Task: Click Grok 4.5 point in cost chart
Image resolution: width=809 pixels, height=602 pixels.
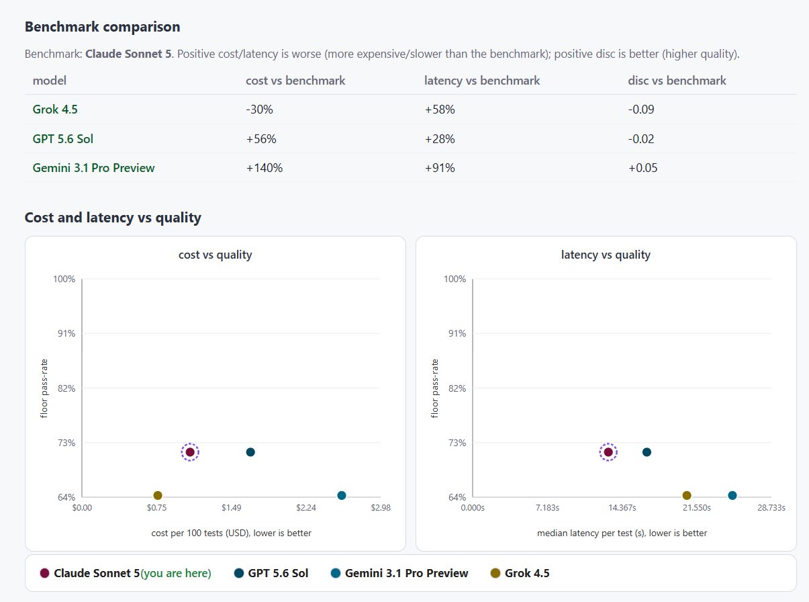Action: point(158,495)
